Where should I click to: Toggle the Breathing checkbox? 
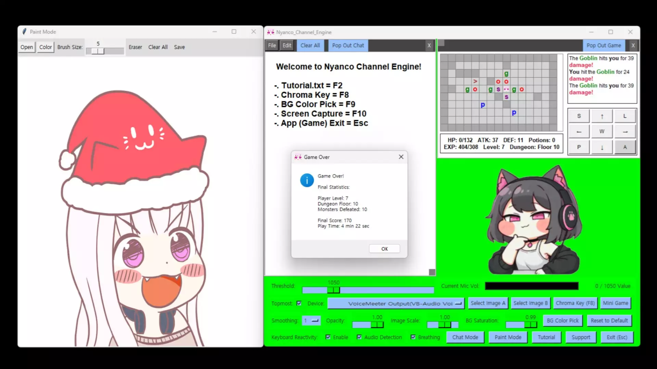click(413, 337)
